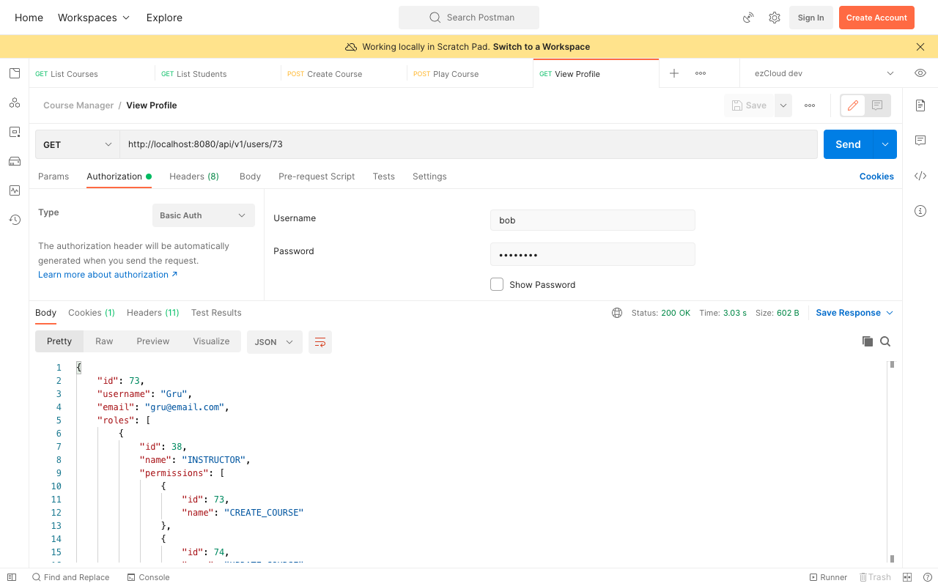Switch to the Create Course tab
Screen dimensions: 938x586
tap(344, 73)
